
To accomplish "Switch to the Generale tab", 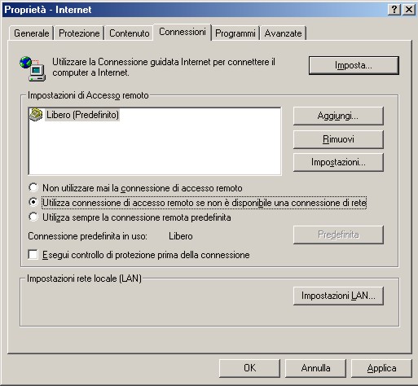I will (x=31, y=33).
